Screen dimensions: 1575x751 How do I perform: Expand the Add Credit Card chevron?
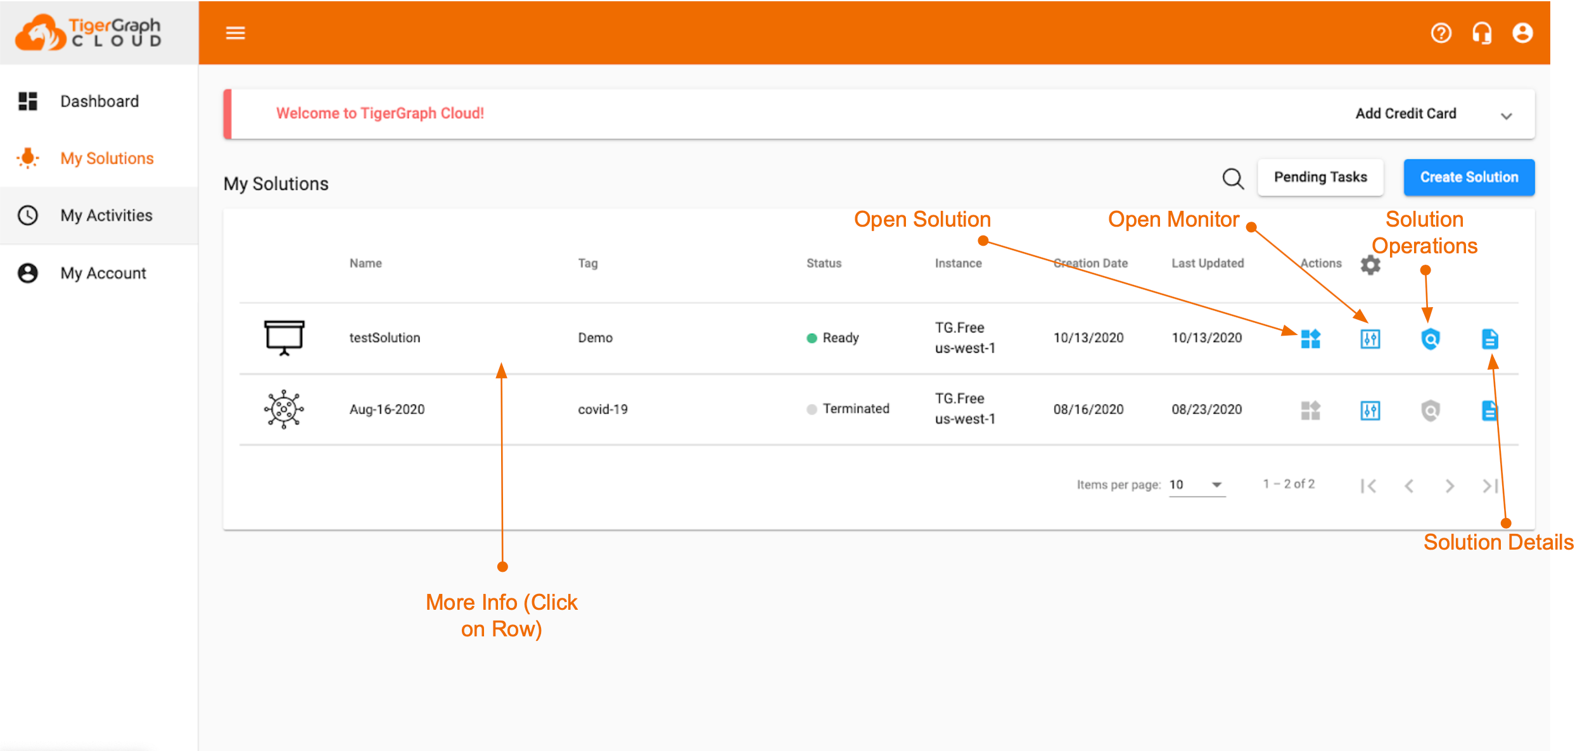point(1507,116)
